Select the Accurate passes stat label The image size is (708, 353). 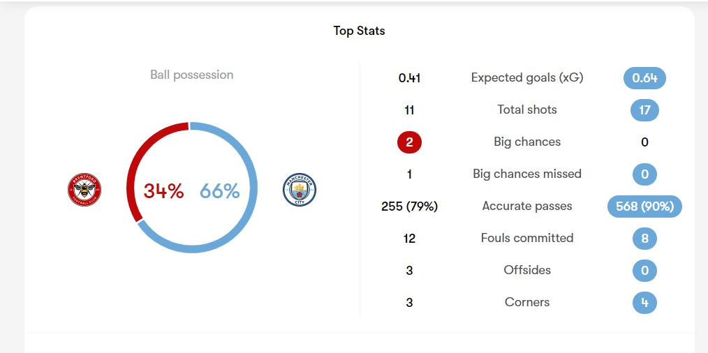tap(527, 206)
